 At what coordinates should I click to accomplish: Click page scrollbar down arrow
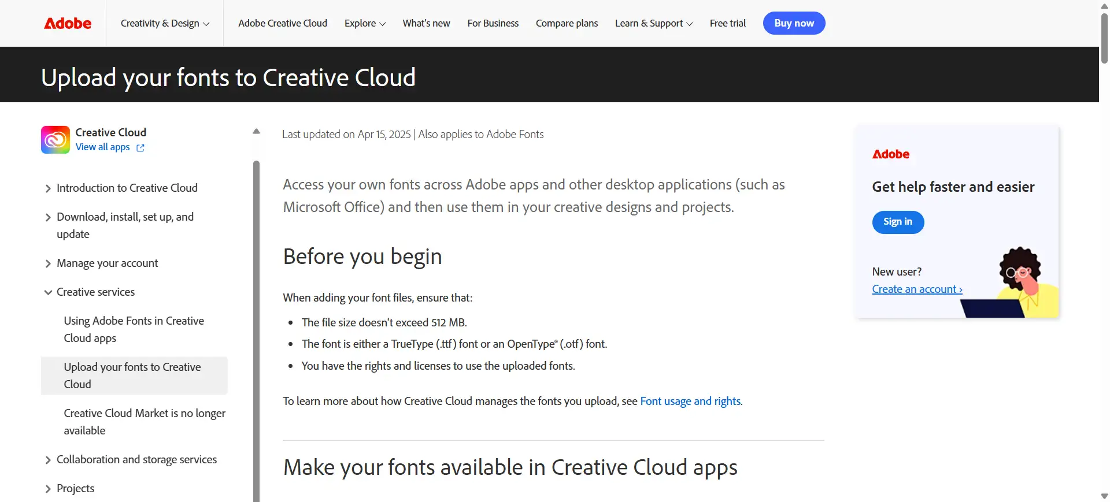point(1104,496)
